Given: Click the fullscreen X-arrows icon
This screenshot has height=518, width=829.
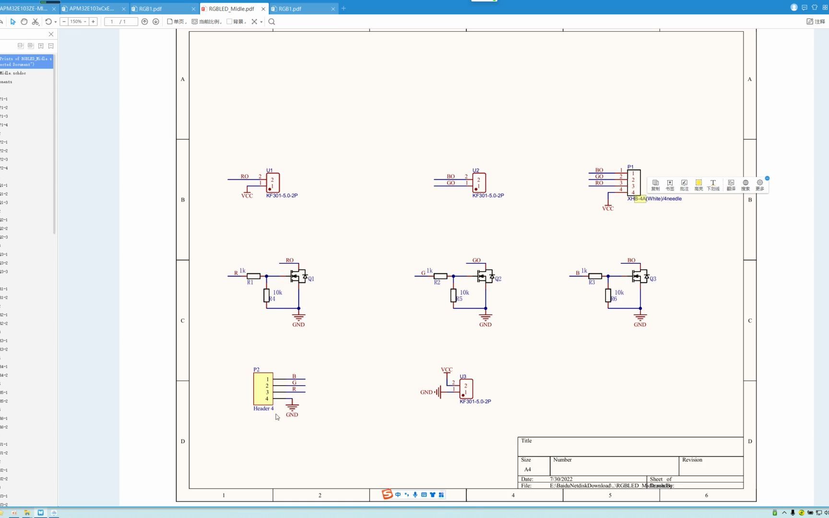Looking at the screenshot, I should 254,22.
